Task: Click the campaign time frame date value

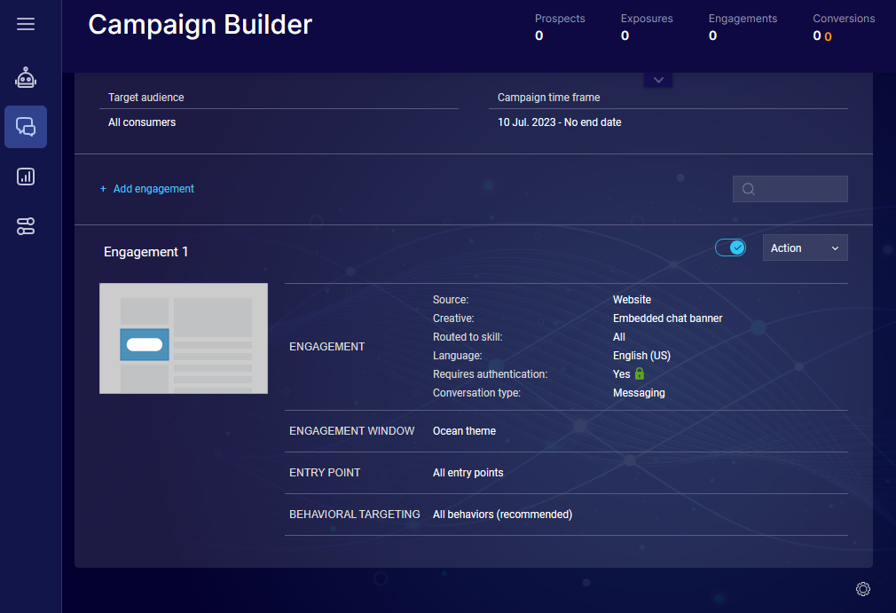Action: click(560, 122)
